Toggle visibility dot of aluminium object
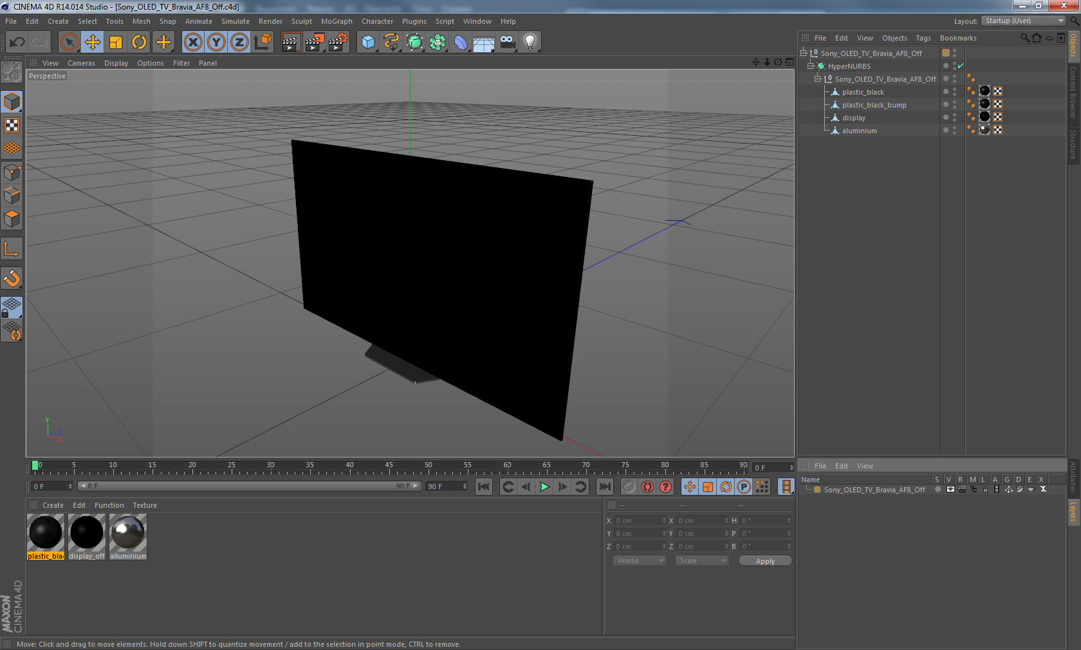This screenshot has width=1081, height=650. point(954,130)
